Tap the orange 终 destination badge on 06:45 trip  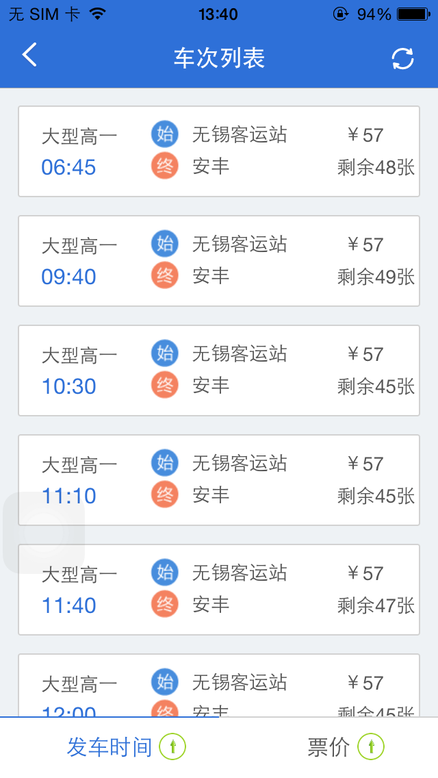[164, 166]
